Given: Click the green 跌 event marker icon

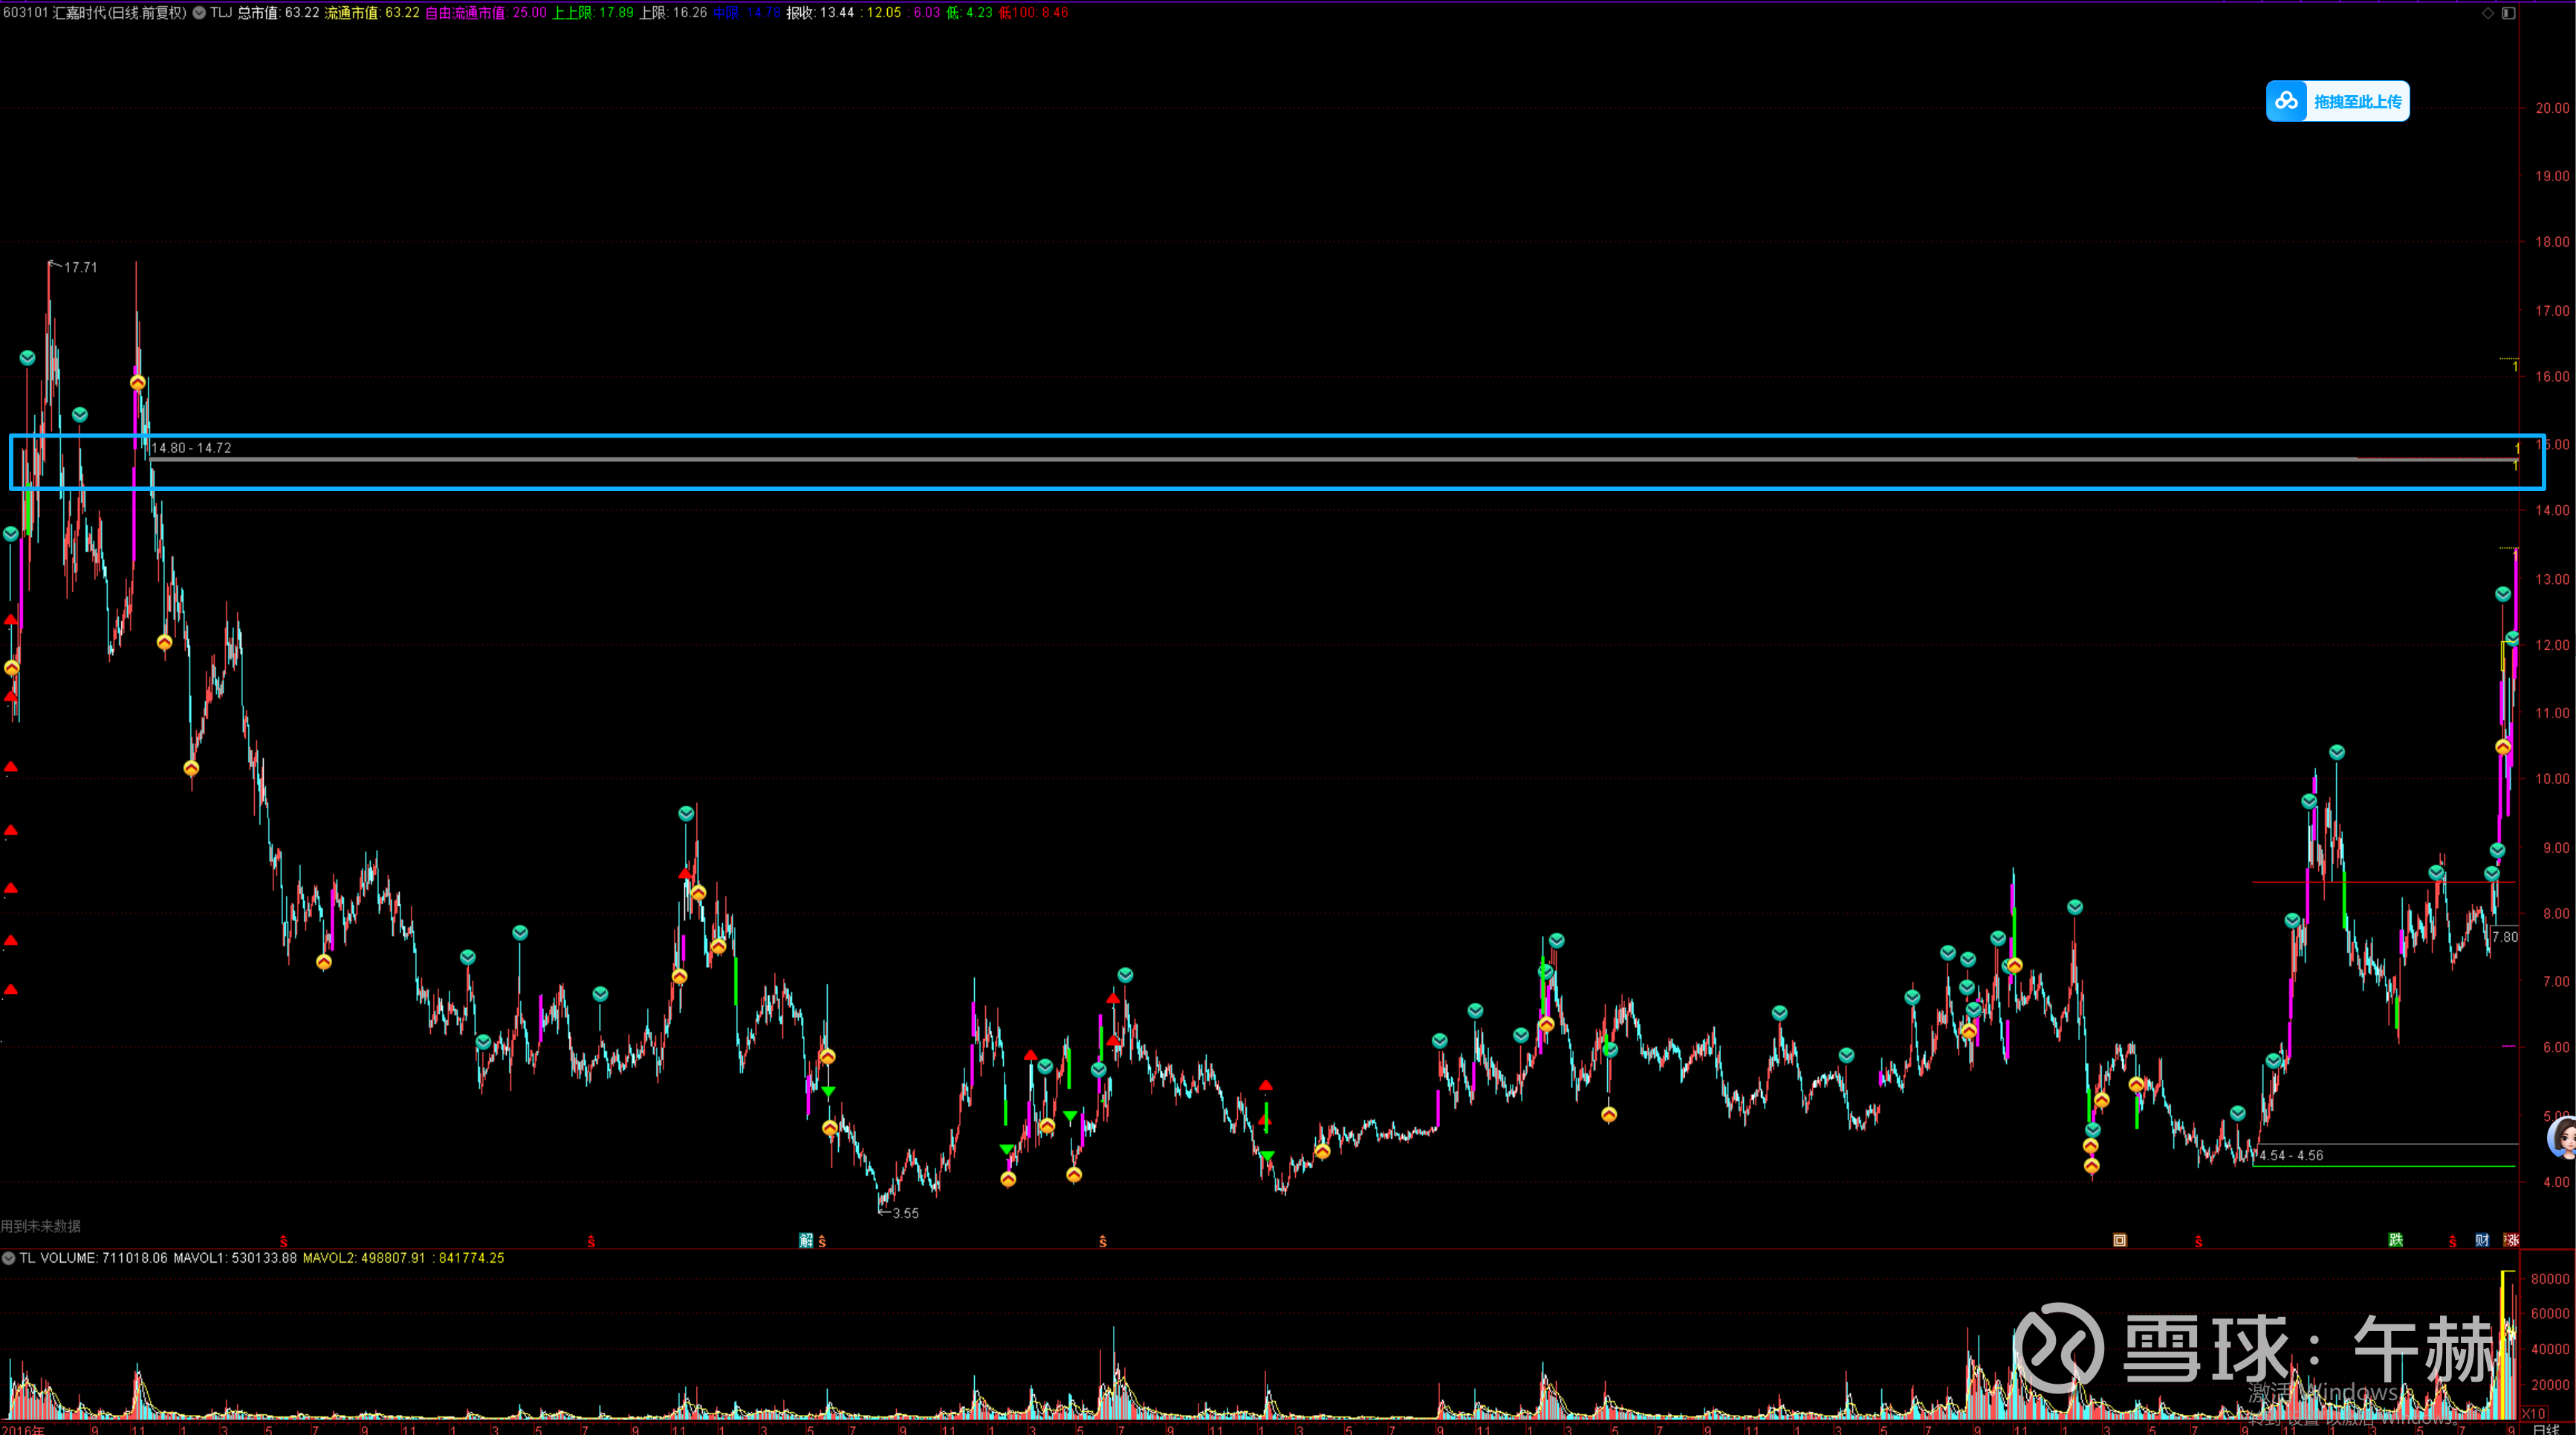Looking at the screenshot, I should [x=2395, y=1240].
